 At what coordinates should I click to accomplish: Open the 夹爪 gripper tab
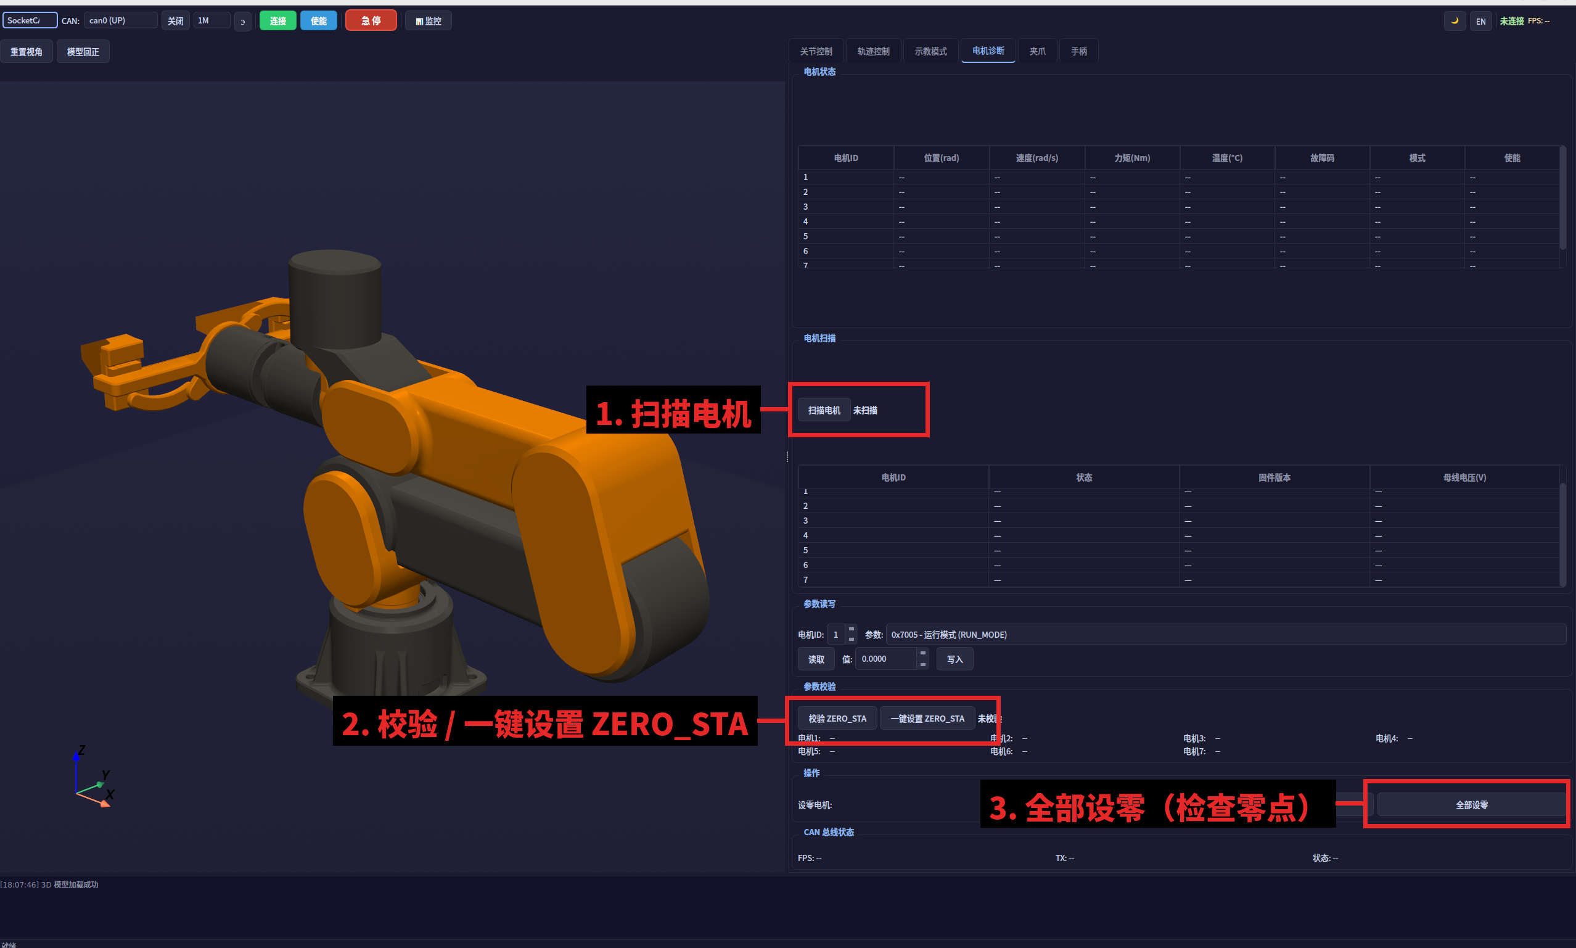point(1038,51)
